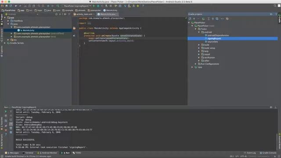Open Build Variants side tab
The height and width of the screenshot is (158, 281).
(x=2, y=141)
